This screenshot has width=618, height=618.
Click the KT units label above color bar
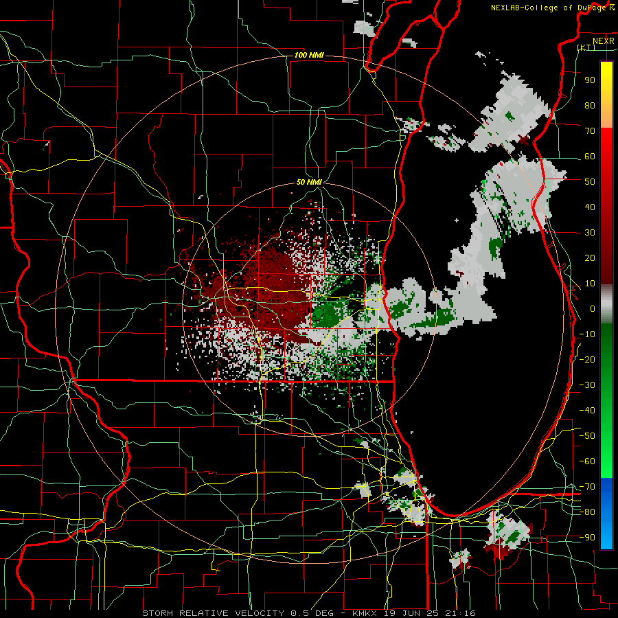586,47
